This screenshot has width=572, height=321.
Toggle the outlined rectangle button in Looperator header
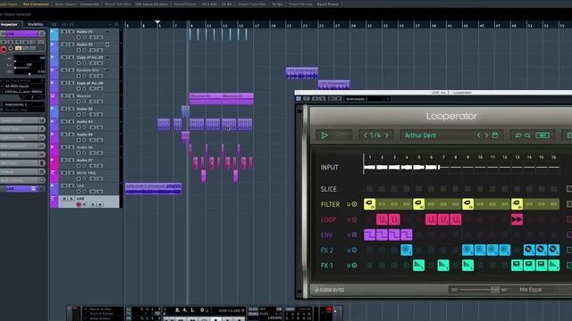click(543, 136)
